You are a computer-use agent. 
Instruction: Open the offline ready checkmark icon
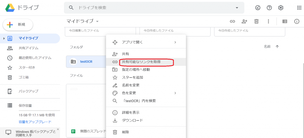point(258,8)
